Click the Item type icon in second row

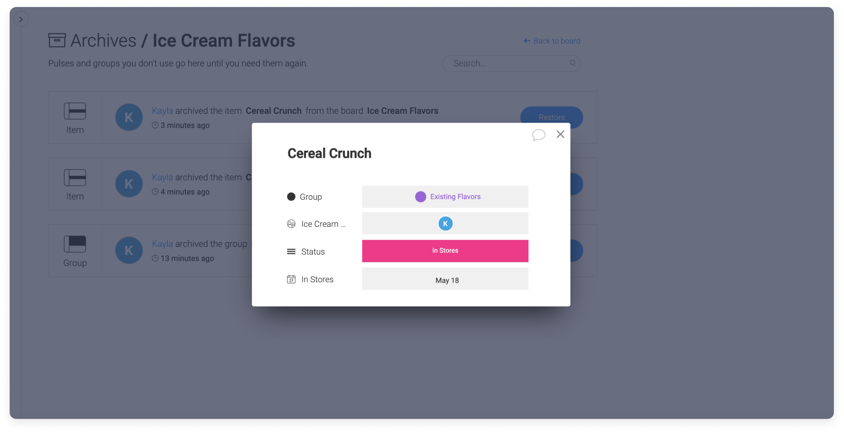[75, 178]
